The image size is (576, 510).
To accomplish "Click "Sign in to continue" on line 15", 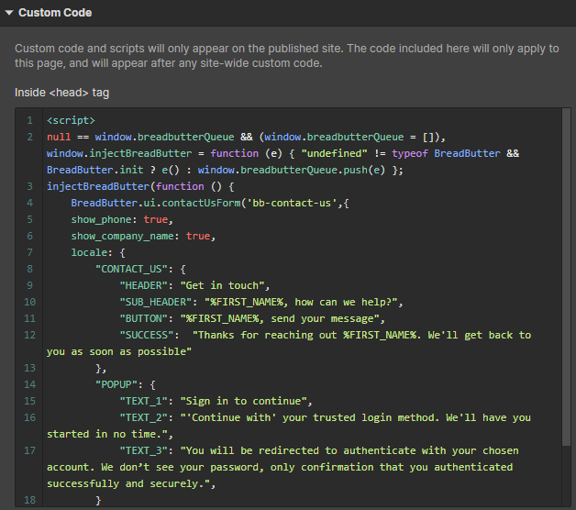I will pyautogui.click(x=243, y=401).
